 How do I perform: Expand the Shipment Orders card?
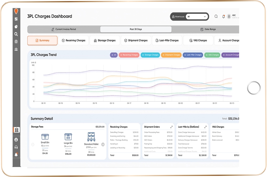[171, 127]
